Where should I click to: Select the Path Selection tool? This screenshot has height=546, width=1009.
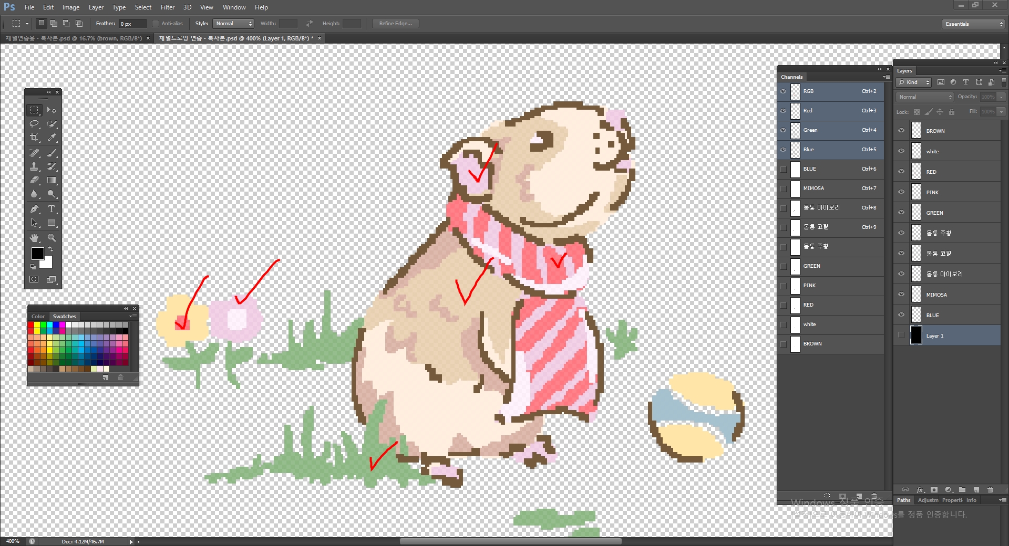coord(34,223)
